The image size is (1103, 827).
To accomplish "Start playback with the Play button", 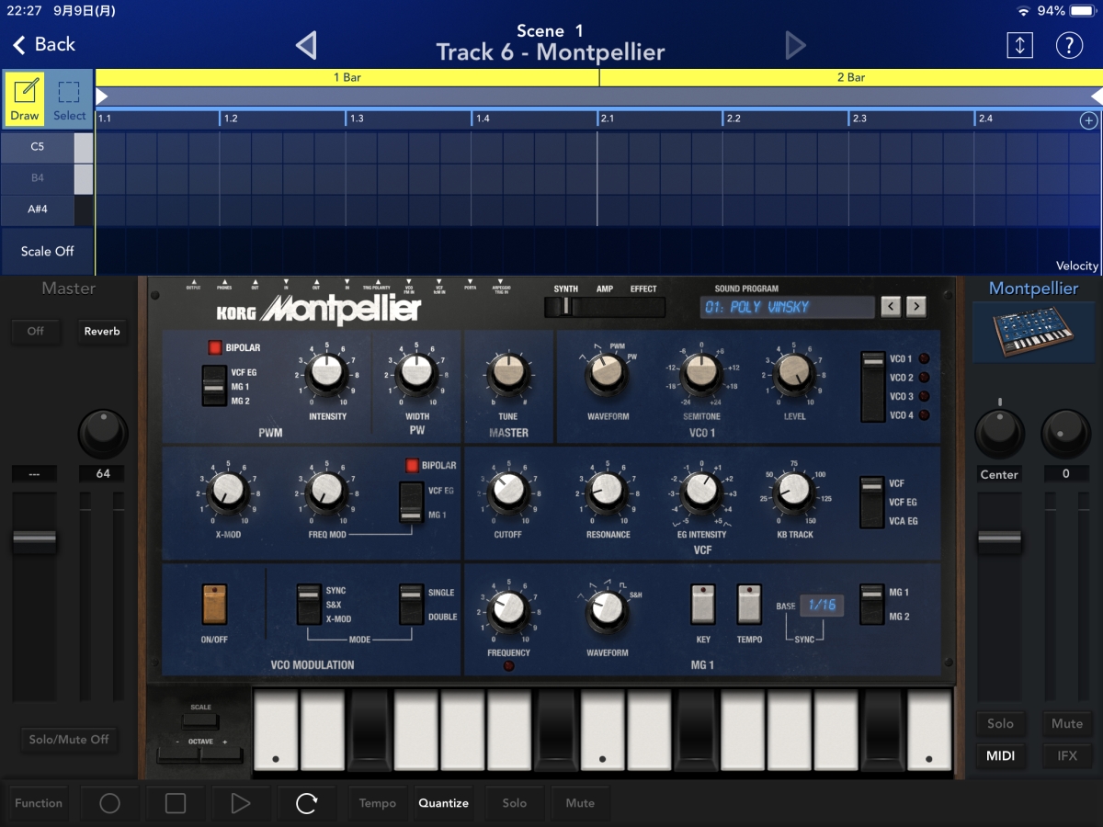I will [240, 803].
